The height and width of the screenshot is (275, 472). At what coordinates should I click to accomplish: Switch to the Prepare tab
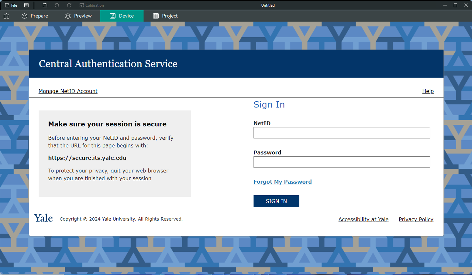pyautogui.click(x=35, y=16)
